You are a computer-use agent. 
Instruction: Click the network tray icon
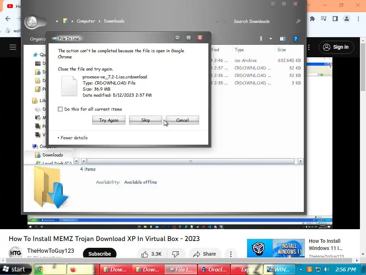pyautogui.click(x=318, y=269)
